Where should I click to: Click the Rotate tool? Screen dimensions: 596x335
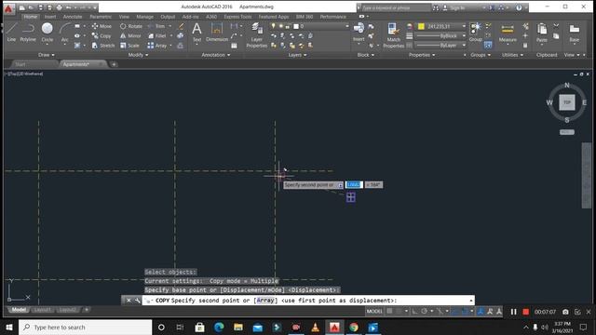pyautogui.click(x=131, y=26)
